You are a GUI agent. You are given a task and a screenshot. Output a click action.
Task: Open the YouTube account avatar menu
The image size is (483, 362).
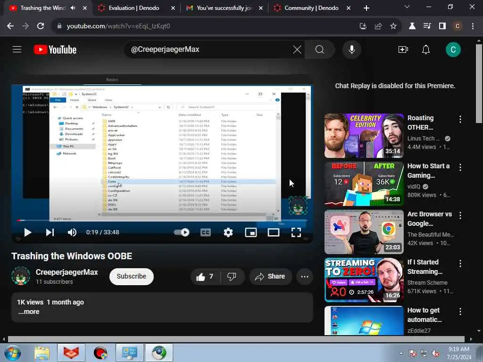coord(453,49)
